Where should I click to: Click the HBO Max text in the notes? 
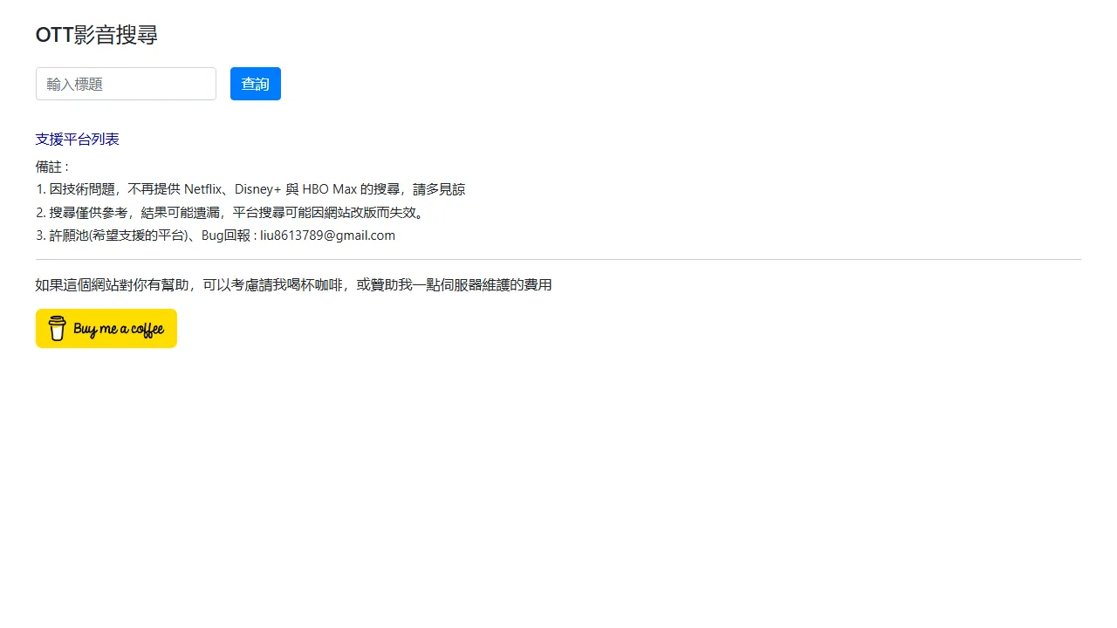point(329,189)
